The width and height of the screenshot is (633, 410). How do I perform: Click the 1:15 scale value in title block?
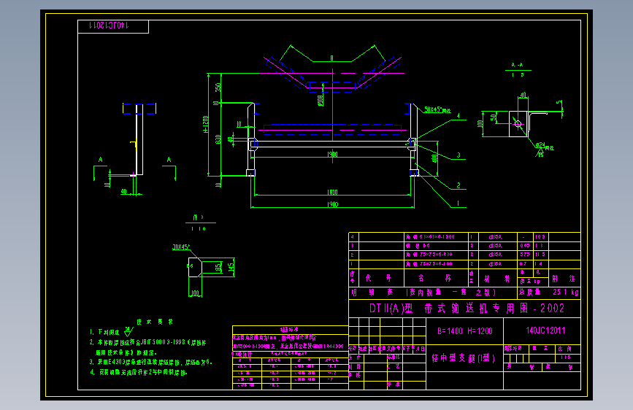[x=565, y=357]
